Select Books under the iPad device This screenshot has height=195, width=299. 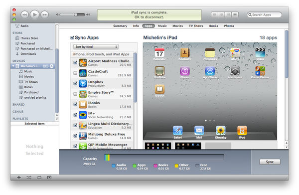pyautogui.click(x=28, y=87)
